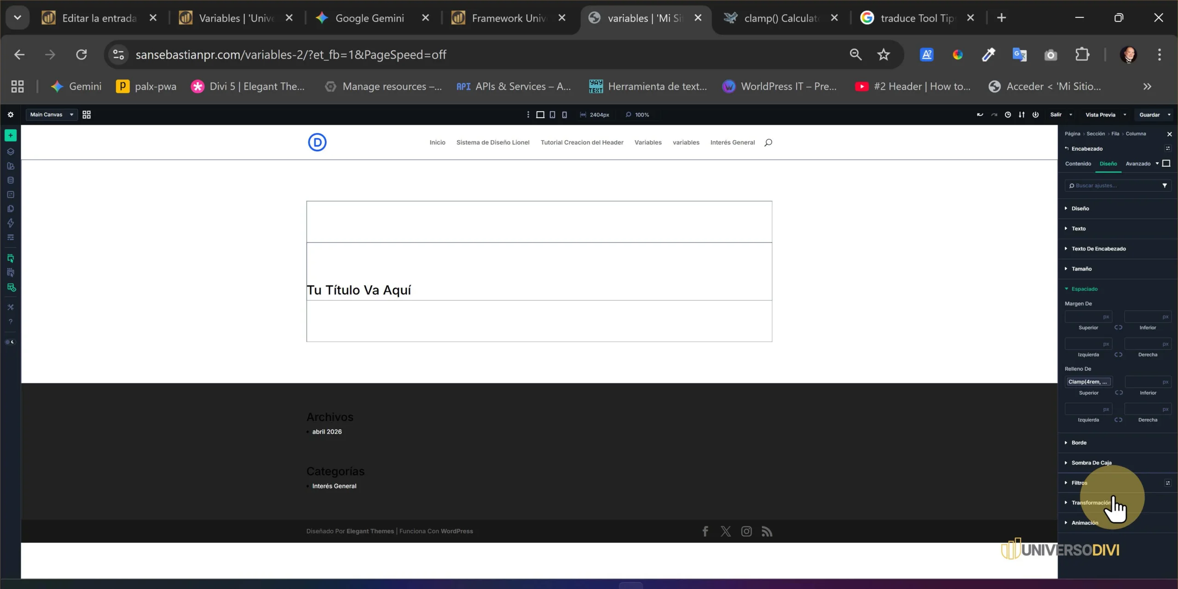Image resolution: width=1178 pixels, height=589 pixels.
Task: Open Tutorial Creacion del Header menu link
Action: point(582,142)
